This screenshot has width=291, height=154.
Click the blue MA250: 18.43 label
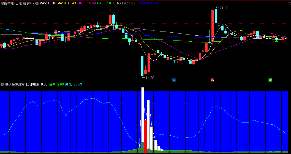[x=149, y=3]
